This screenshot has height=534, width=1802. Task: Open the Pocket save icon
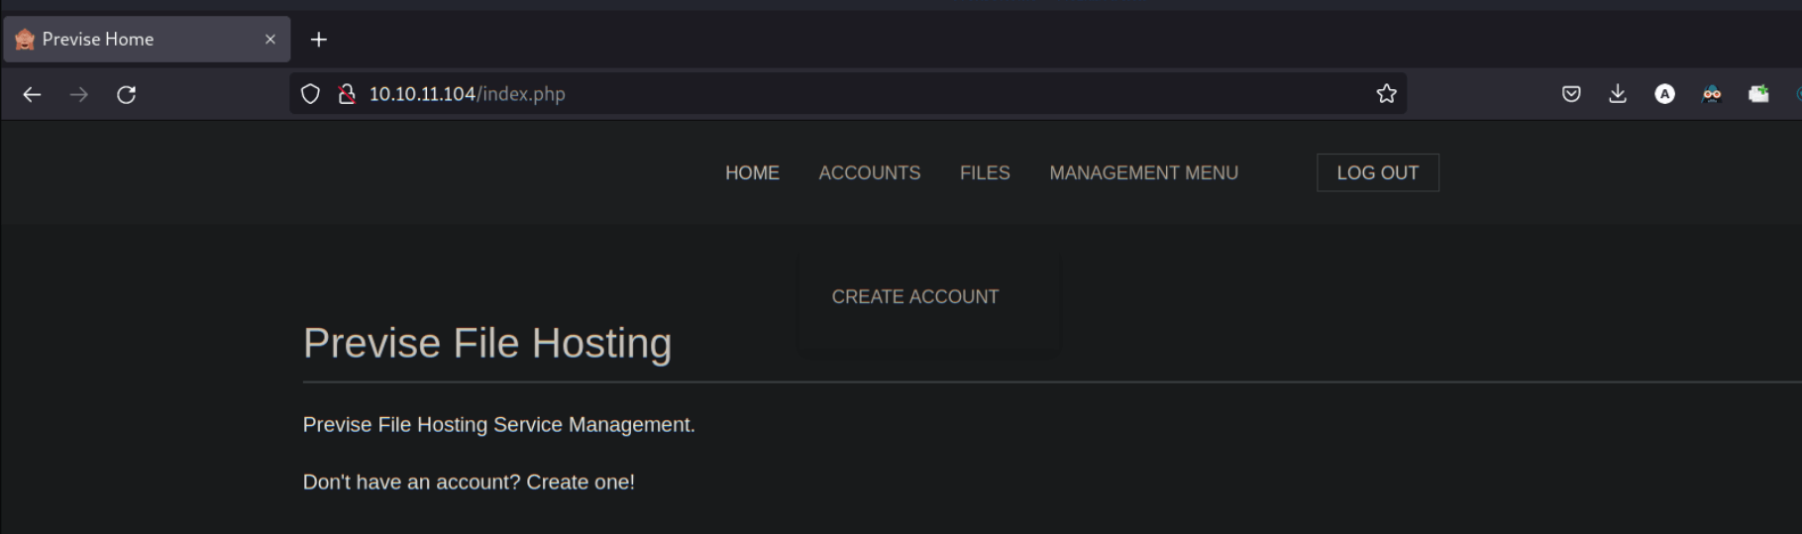[x=1571, y=94]
